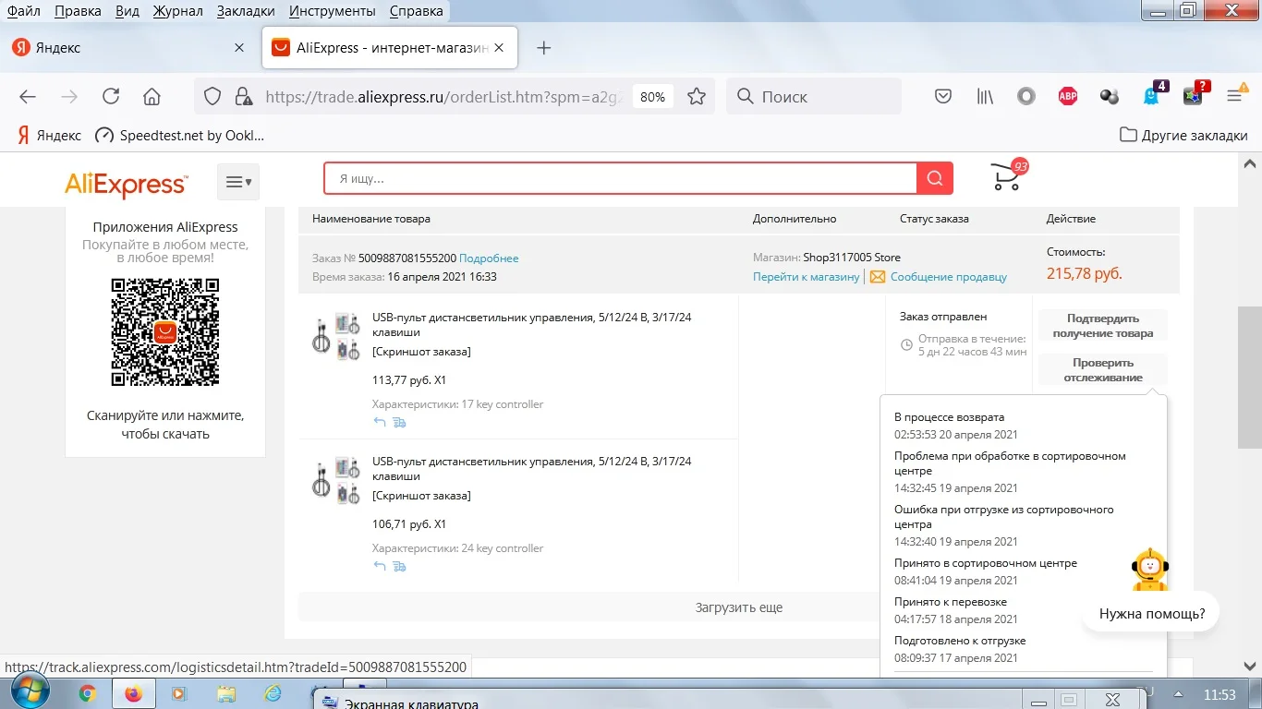
Task: Open the Правка menu
Action: pyautogui.click(x=78, y=11)
